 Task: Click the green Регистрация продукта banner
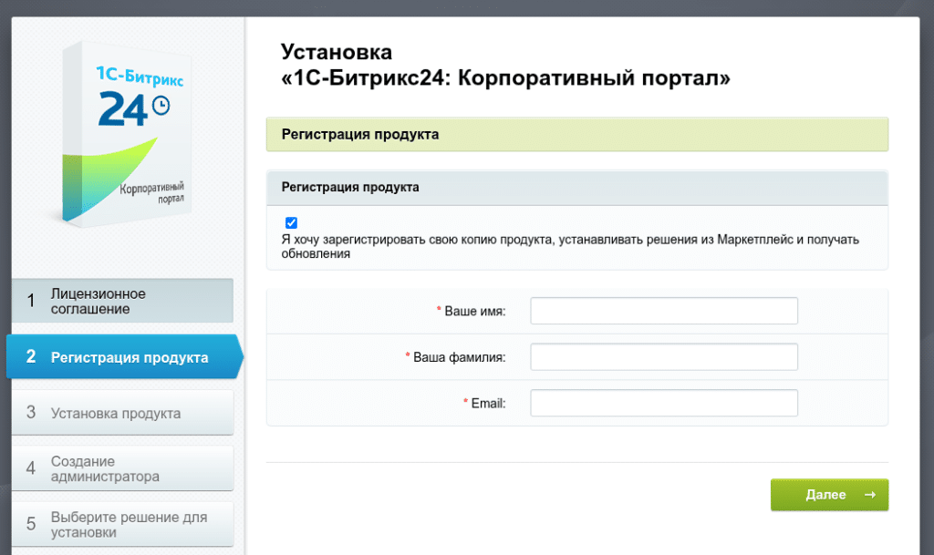[x=576, y=134]
